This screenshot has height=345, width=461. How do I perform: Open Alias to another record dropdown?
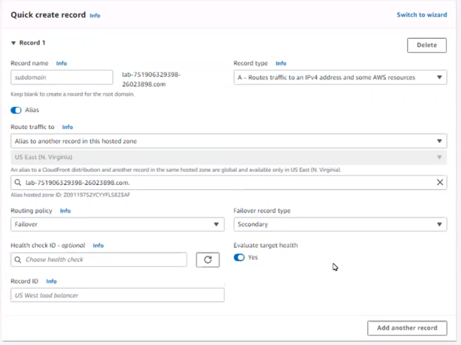tap(229, 141)
